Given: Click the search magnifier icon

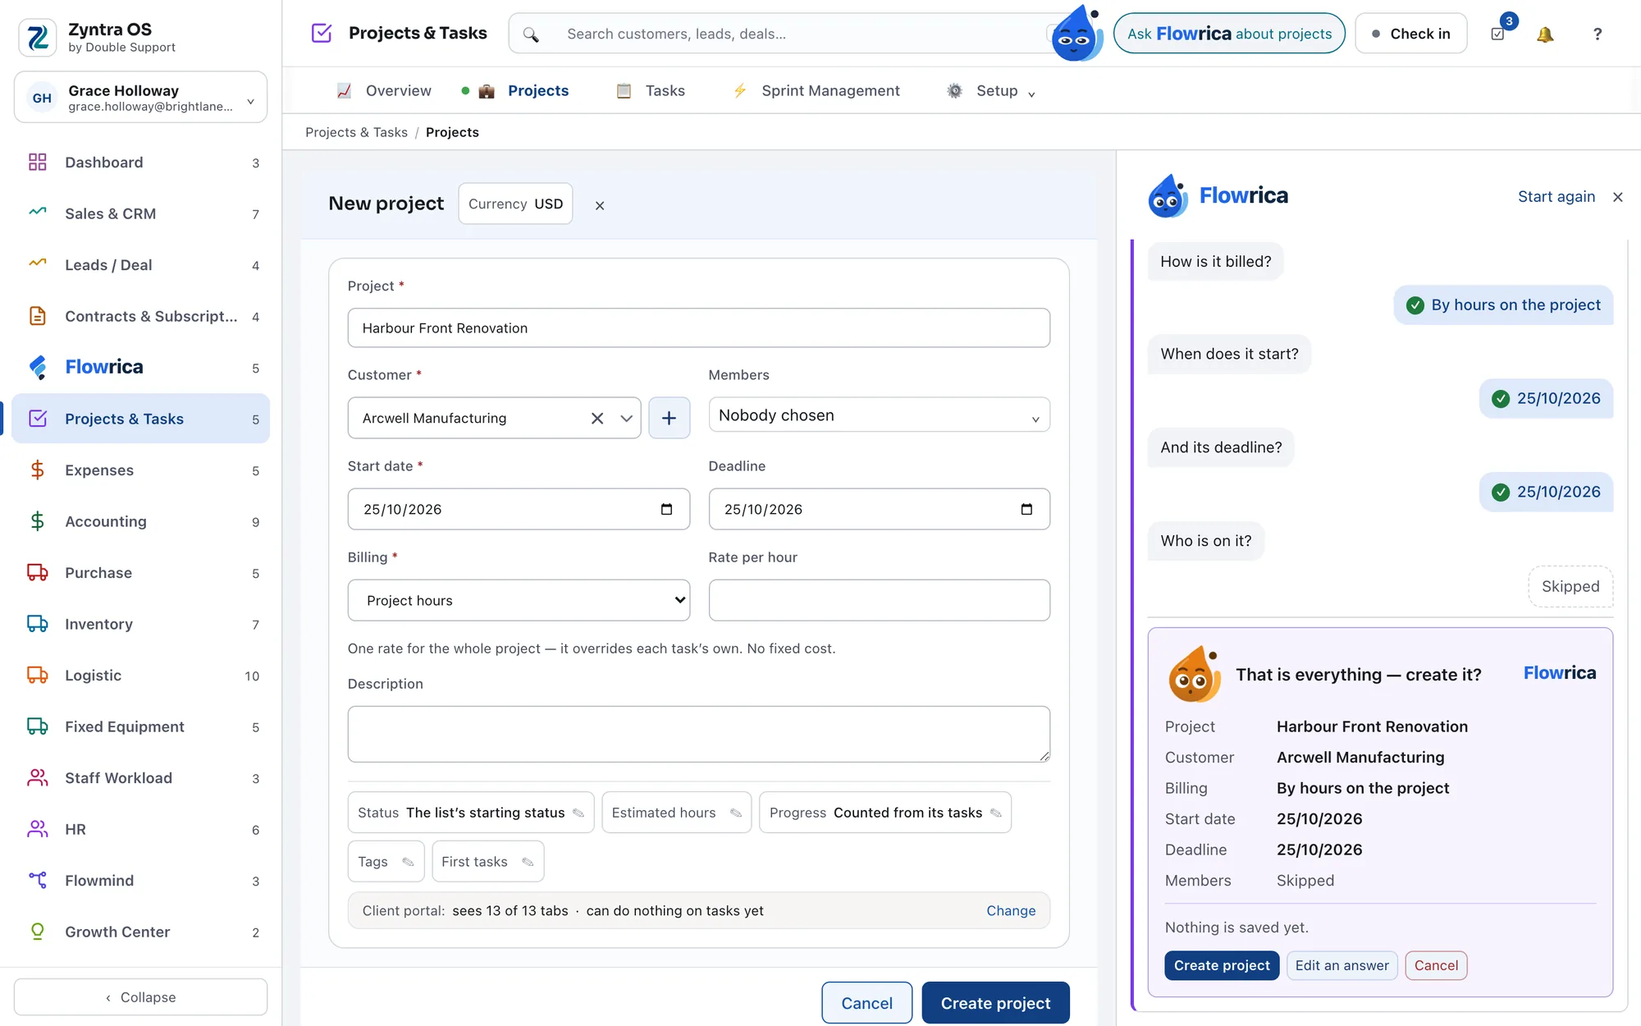Looking at the screenshot, I should click(x=531, y=34).
